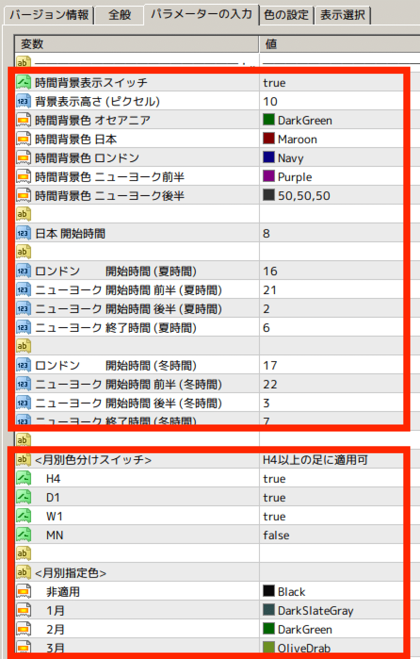Screen dimensions: 420x659
Task: Click the integer icon beside ニューヨーク 開始時間 後半 (冬時間)
Action: tap(24, 403)
